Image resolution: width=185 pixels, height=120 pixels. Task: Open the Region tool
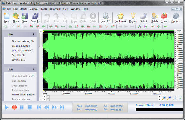coord(133,18)
